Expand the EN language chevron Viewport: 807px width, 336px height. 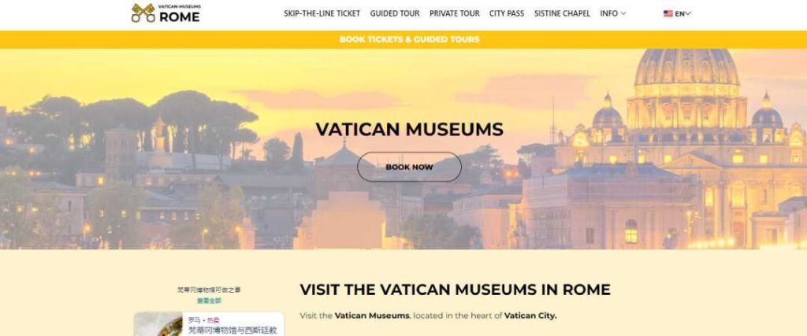pyautogui.click(x=688, y=14)
